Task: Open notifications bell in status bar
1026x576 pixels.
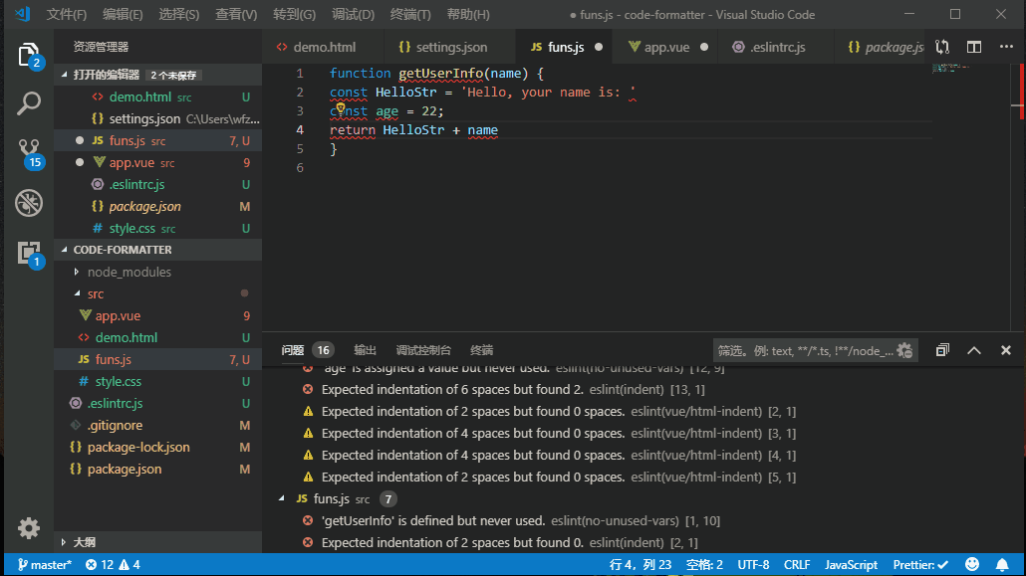Action: [x=1002, y=564]
